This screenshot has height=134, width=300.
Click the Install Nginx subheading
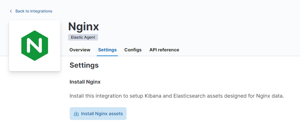pyautogui.click(x=85, y=82)
